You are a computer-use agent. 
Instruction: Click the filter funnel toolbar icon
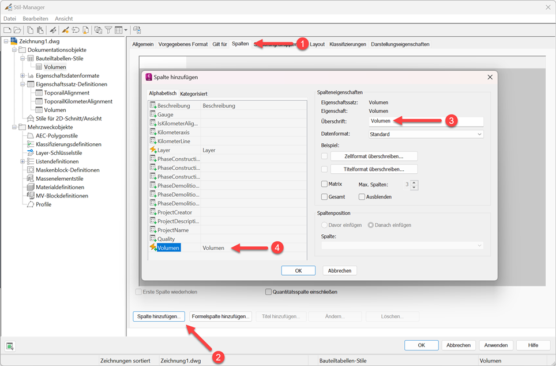coord(108,30)
